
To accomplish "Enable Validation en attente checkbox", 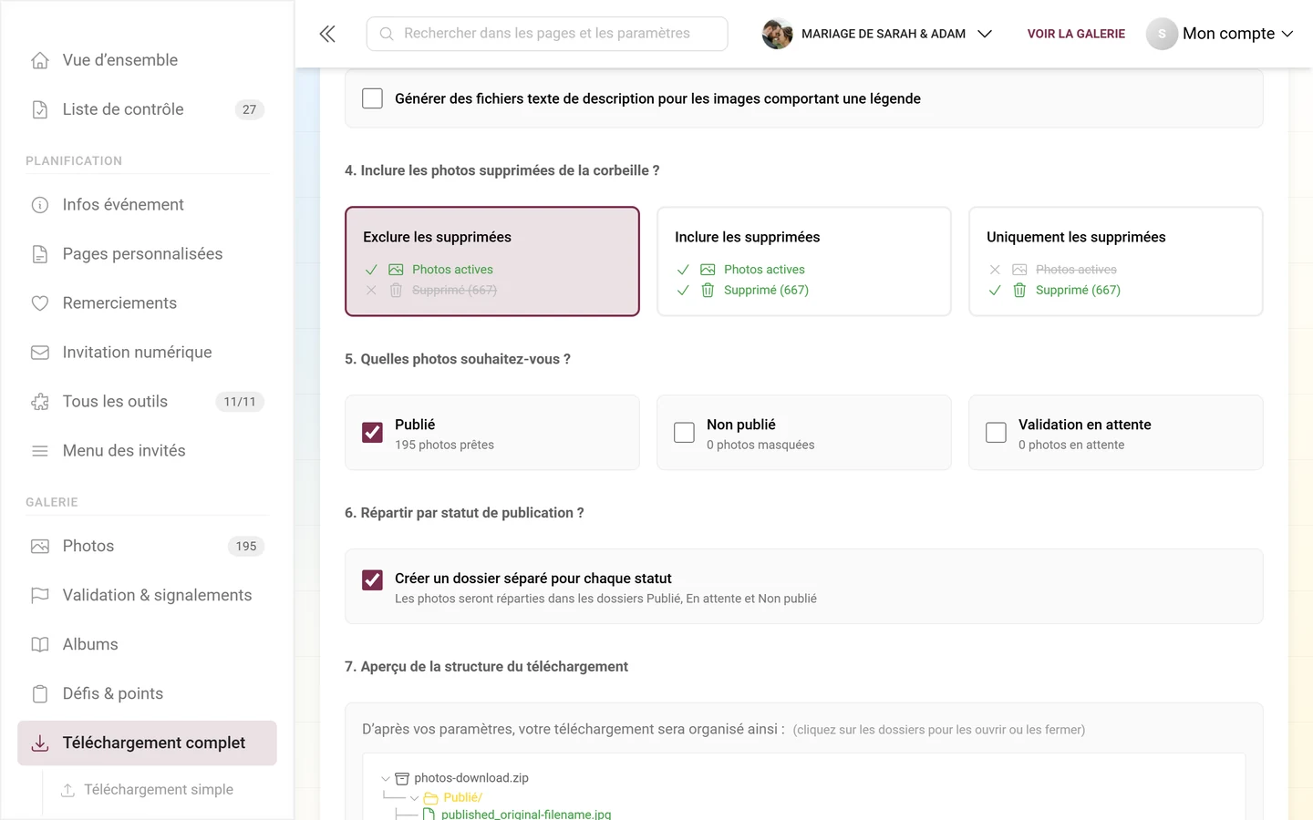I will click(x=996, y=433).
